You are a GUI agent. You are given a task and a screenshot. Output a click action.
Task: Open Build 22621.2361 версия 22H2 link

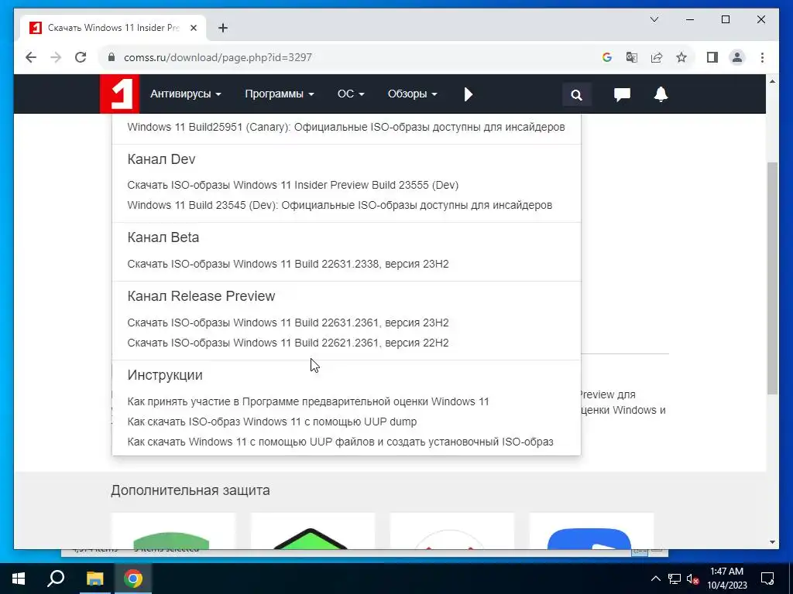pos(288,343)
